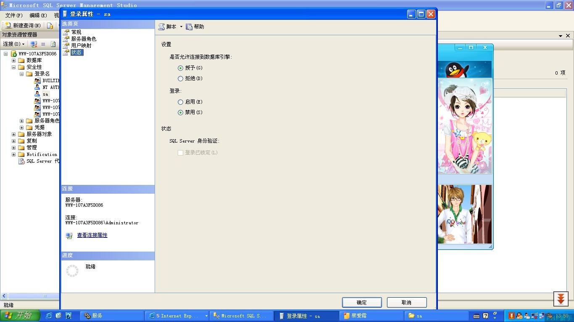Click the 查看连接属性 link
The image size is (574, 322).
[92, 235]
